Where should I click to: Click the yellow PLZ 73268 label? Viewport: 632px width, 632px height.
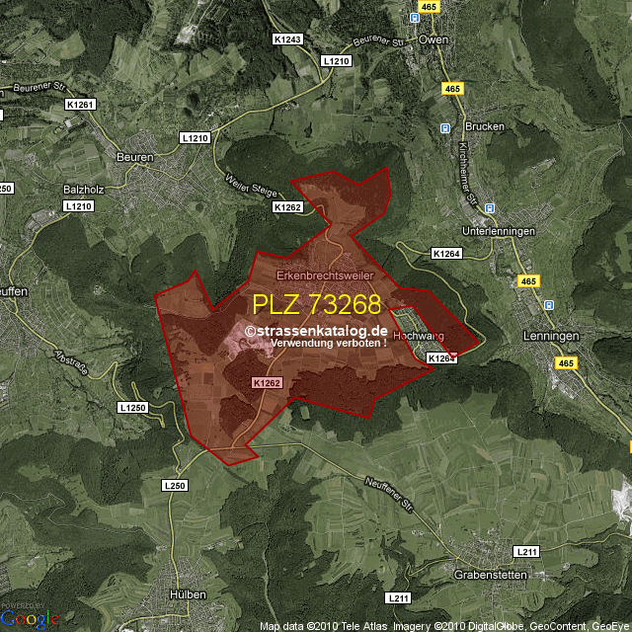pyautogui.click(x=316, y=303)
